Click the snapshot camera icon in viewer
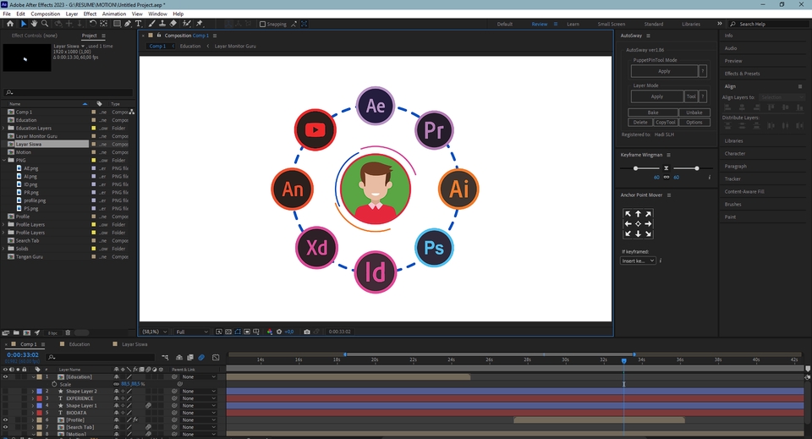 (306, 332)
